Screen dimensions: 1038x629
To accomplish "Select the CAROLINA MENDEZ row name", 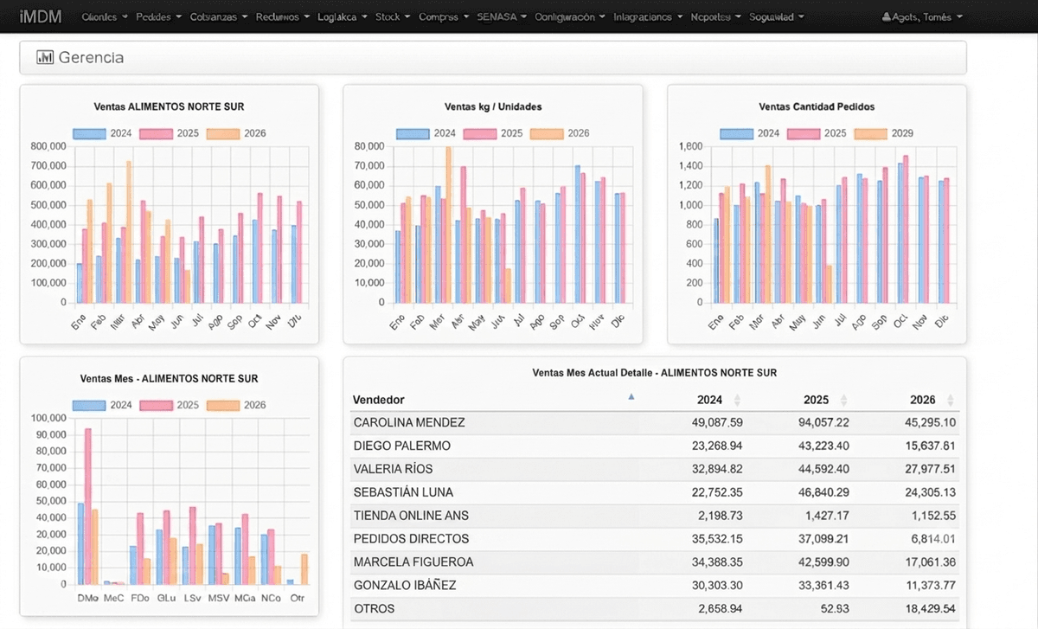I will (409, 422).
